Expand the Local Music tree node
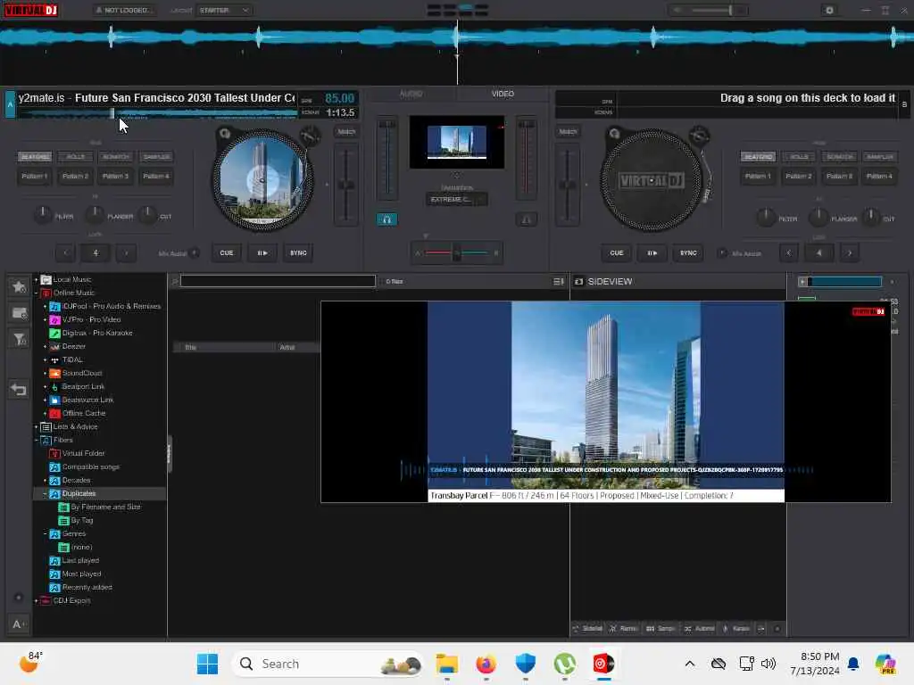 36,279
